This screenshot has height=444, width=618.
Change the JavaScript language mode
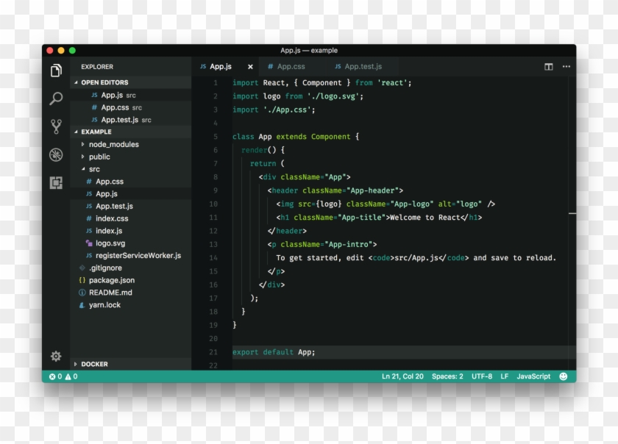tap(535, 376)
